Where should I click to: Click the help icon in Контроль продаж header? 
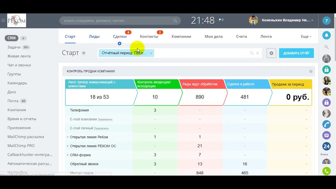point(311,71)
